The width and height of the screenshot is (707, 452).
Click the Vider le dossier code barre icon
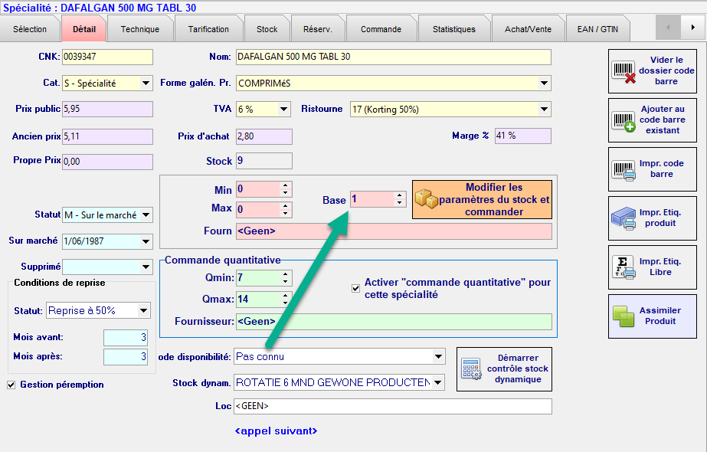pyautogui.click(x=624, y=70)
